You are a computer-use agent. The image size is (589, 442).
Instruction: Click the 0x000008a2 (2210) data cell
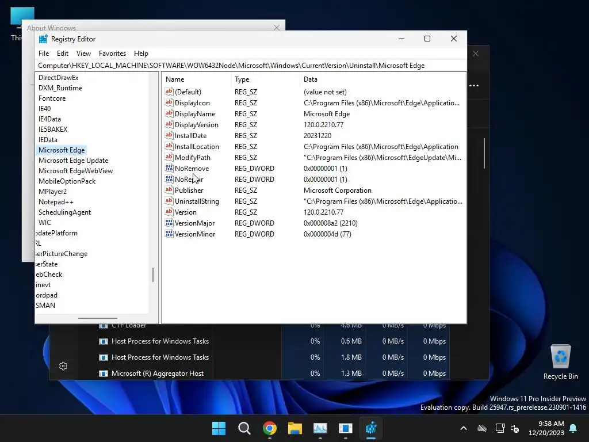click(331, 223)
